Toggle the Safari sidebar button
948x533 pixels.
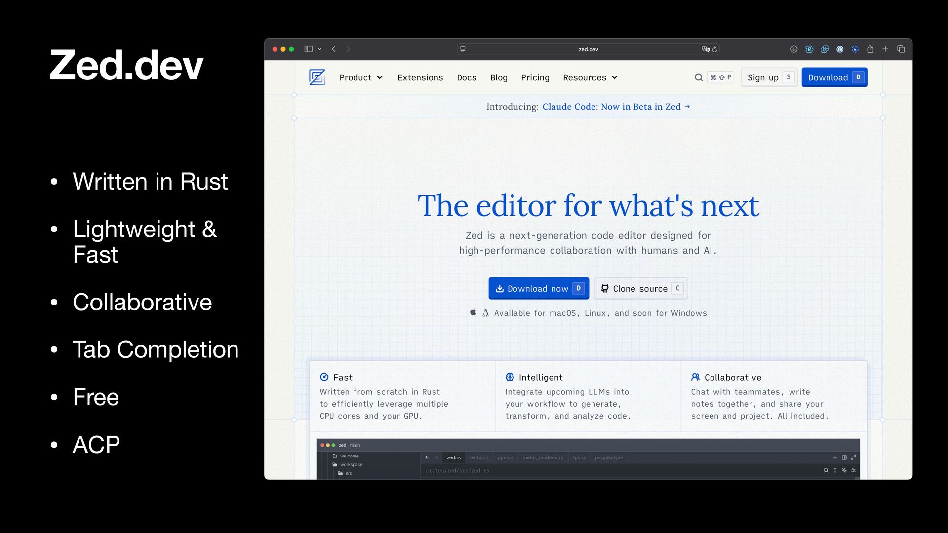pos(309,49)
